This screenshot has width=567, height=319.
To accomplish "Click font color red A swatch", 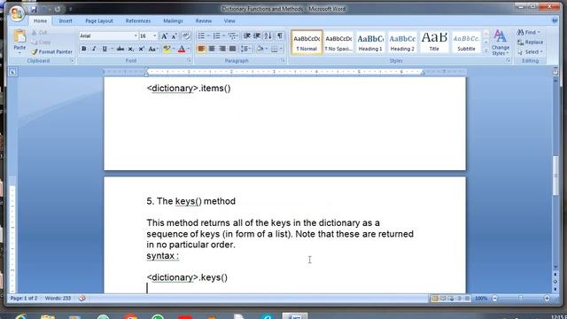I will [x=182, y=49].
